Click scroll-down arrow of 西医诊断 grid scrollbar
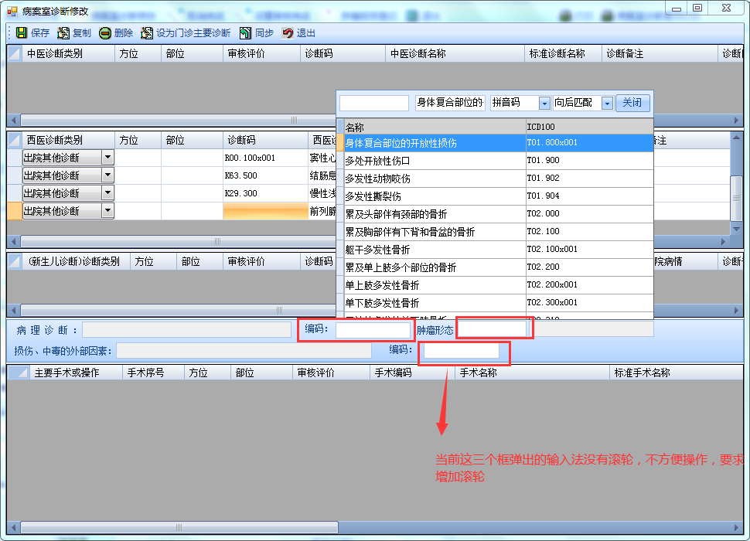 737,229
